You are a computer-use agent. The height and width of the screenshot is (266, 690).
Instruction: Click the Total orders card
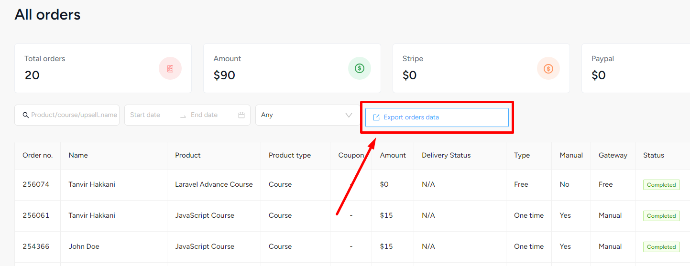(x=103, y=68)
